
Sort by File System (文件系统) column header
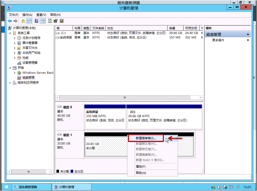(98, 28)
